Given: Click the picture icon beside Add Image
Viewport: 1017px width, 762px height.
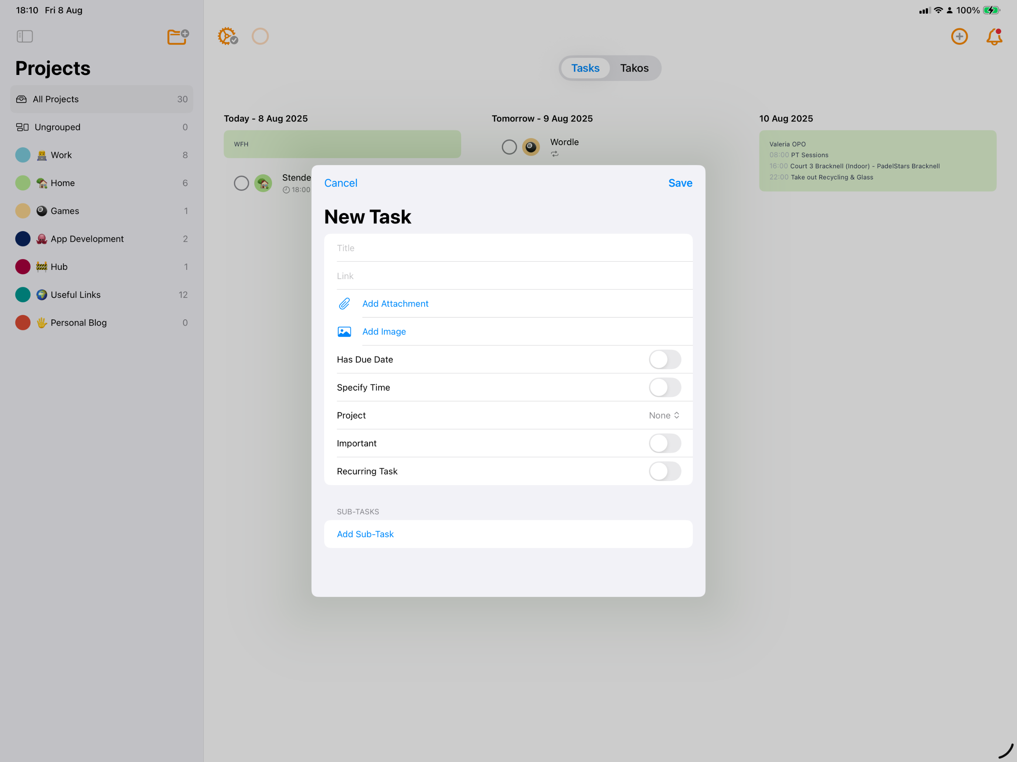Looking at the screenshot, I should pos(344,332).
